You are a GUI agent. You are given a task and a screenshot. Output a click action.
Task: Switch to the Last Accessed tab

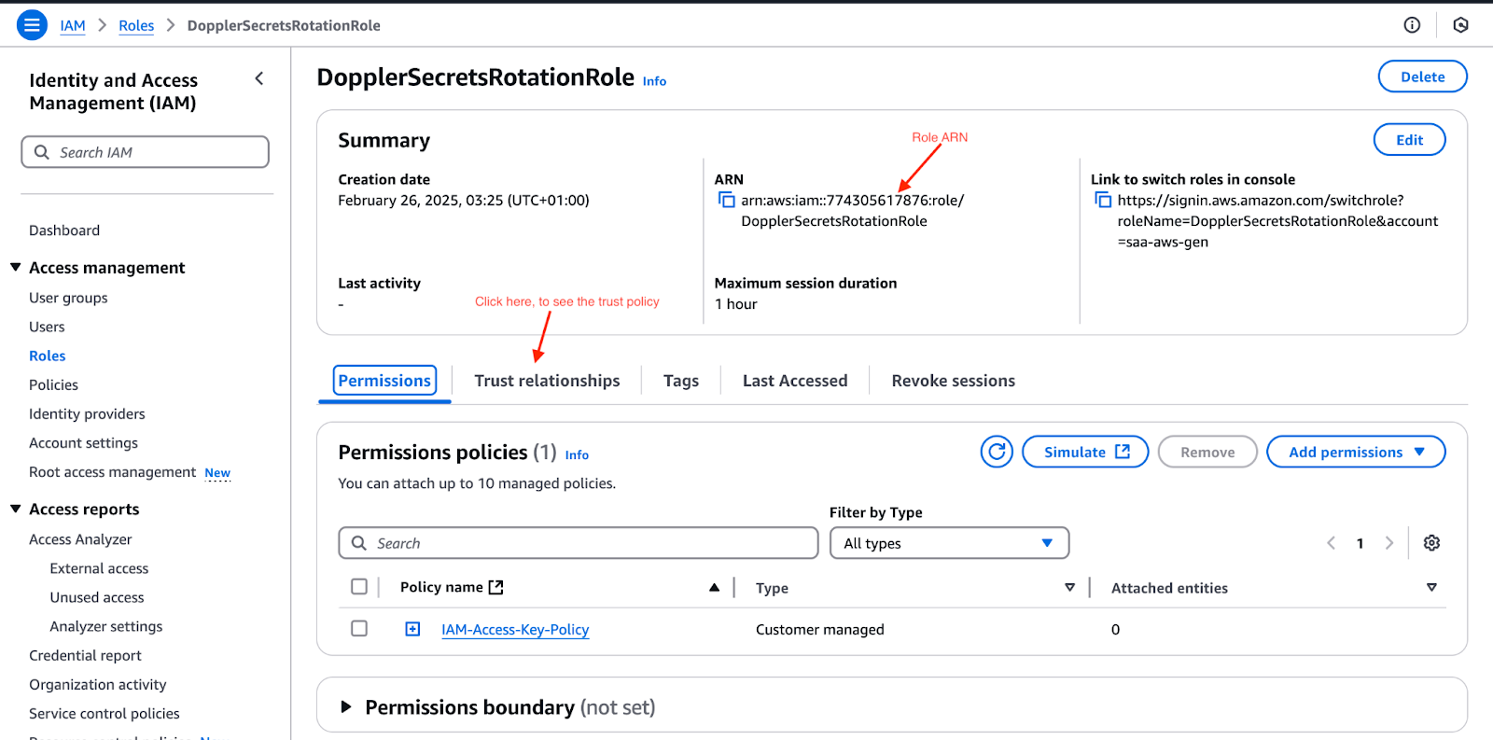[x=795, y=381]
